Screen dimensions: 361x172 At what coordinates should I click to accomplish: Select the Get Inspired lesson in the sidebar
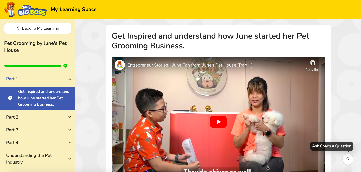pyautogui.click(x=38, y=98)
